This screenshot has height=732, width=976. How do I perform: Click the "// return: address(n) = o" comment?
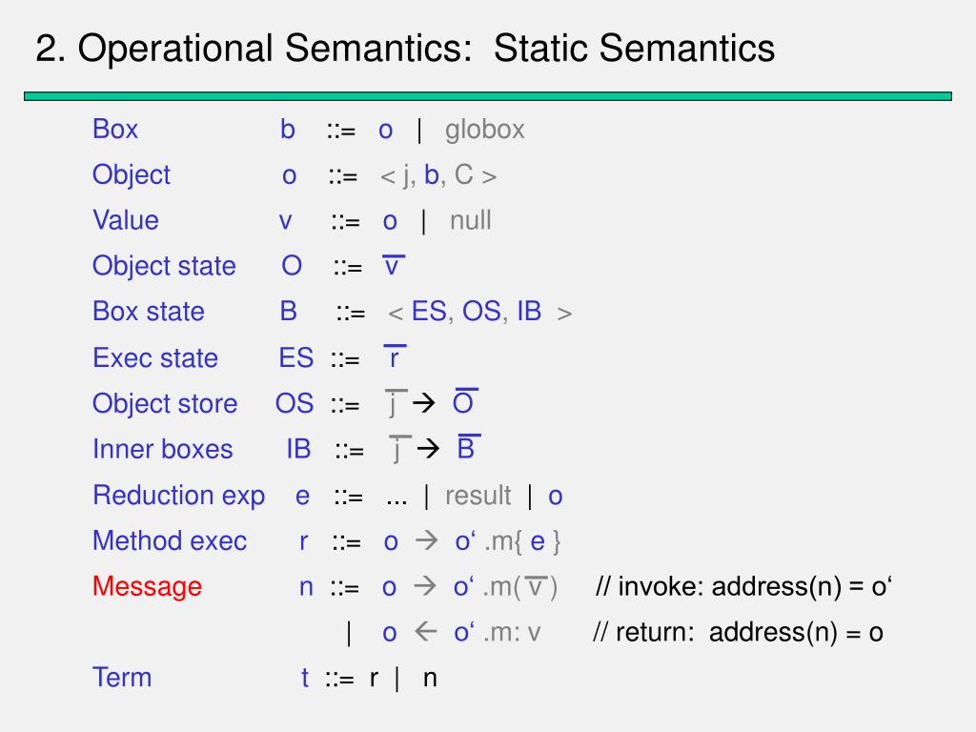(738, 632)
